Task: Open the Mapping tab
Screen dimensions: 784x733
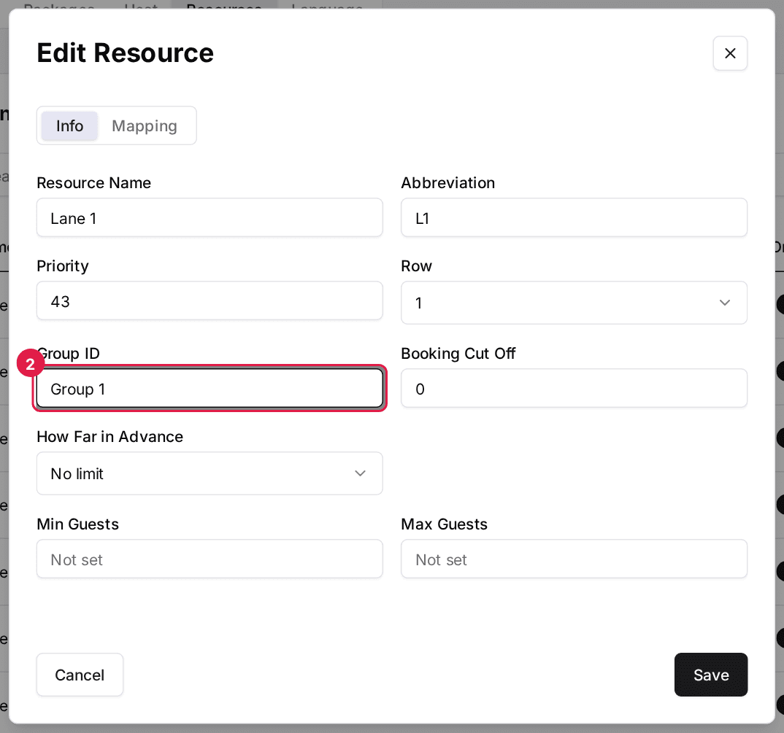Action: coord(145,126)
